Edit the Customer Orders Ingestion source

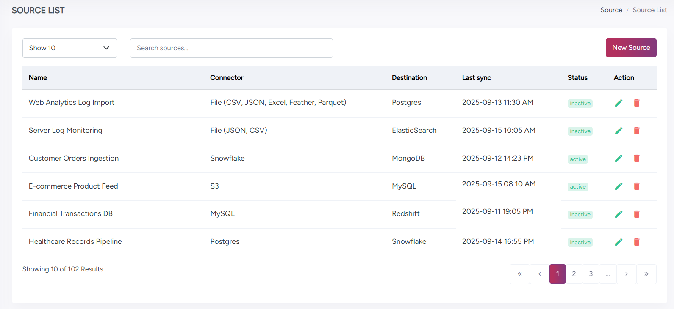[x=619, y=159]
